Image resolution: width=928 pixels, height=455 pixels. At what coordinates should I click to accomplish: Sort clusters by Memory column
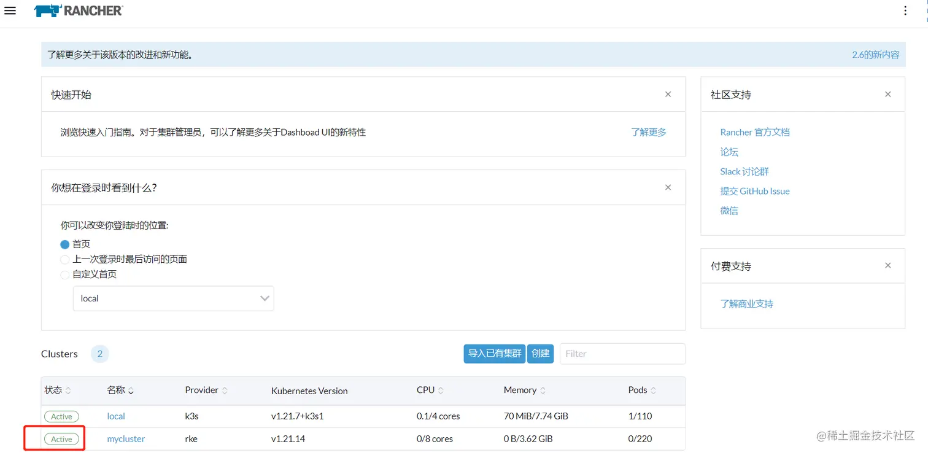click(x=525, y=390)
